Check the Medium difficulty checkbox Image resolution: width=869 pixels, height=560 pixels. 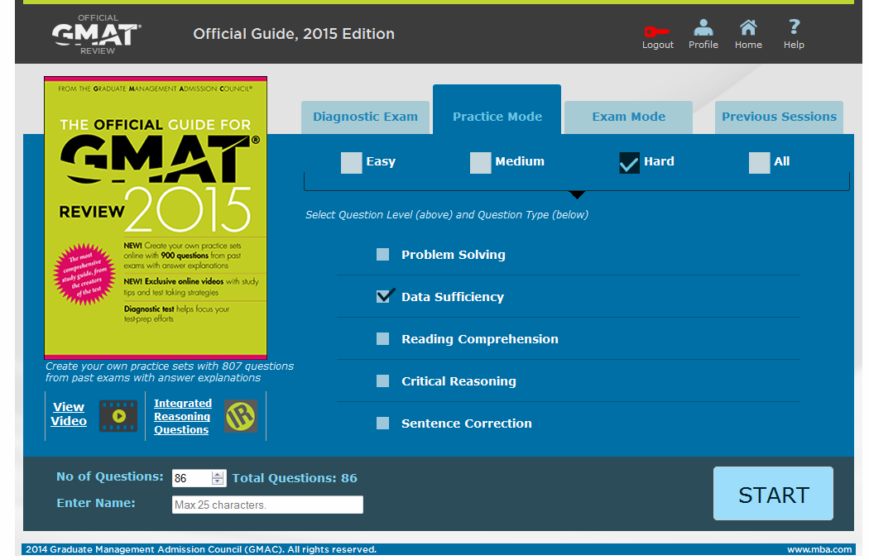pos(481,163)
